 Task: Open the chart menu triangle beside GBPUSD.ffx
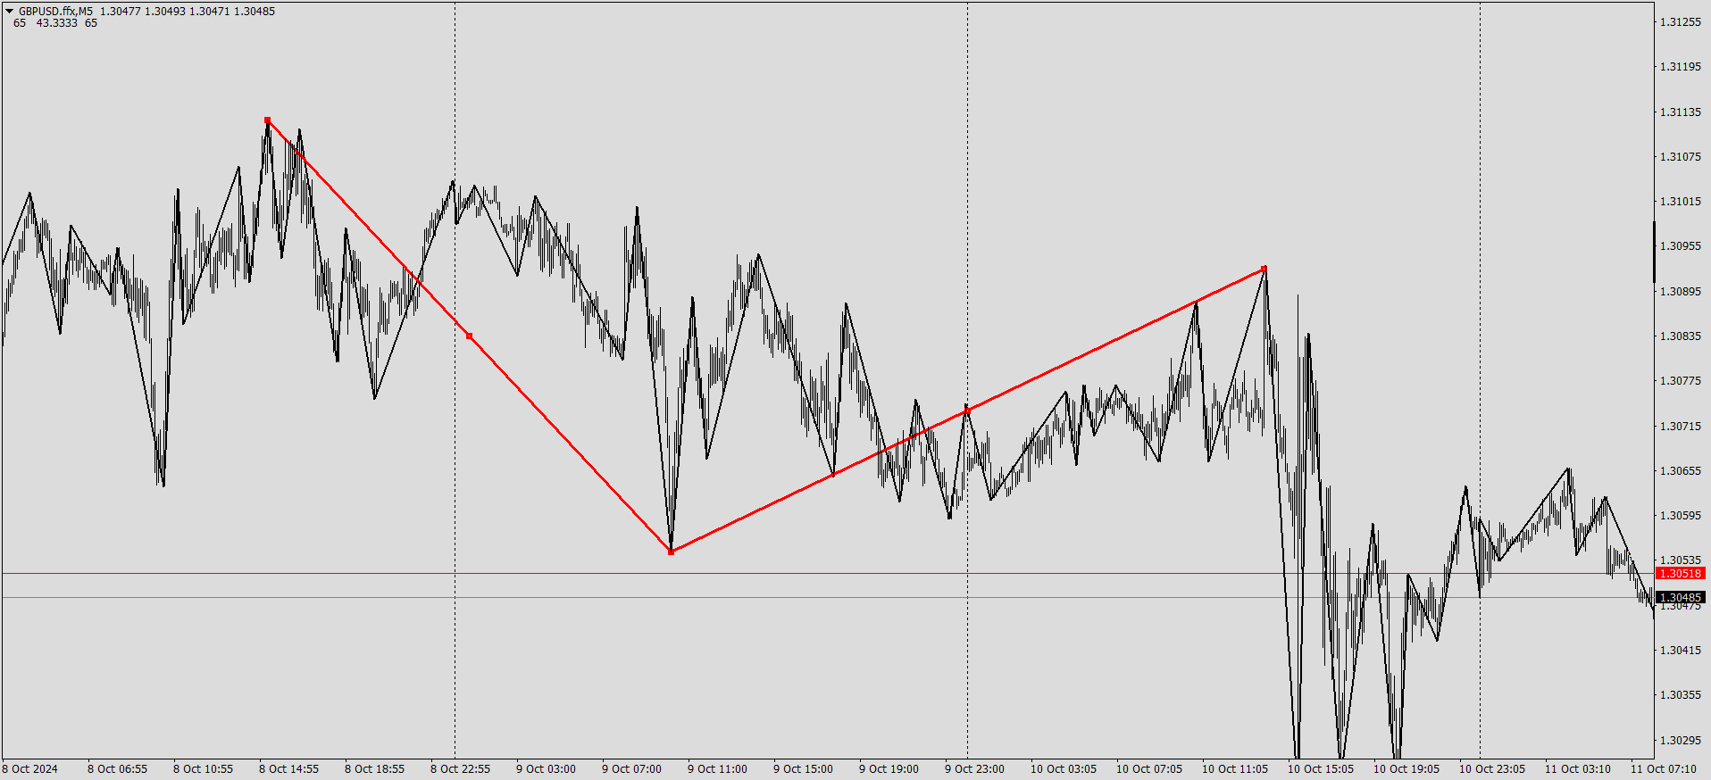tap(9, 12)
